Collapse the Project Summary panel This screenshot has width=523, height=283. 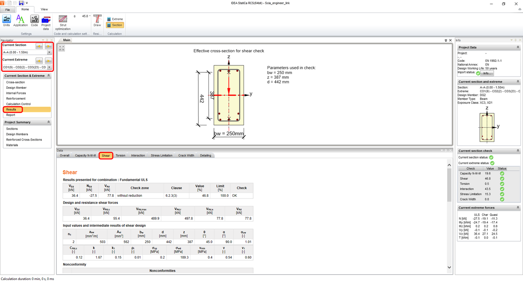[x=49, y=121]
